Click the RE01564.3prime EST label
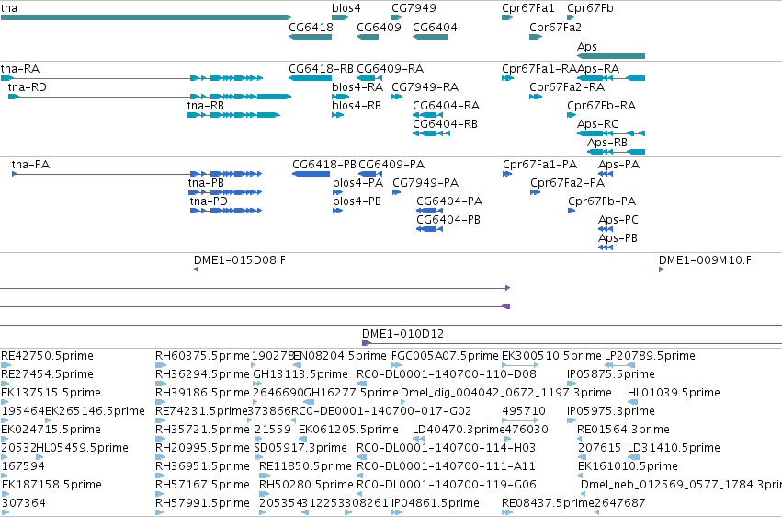Screen dimensions: 782x517 pyautogui.click(x=623, y=430)
